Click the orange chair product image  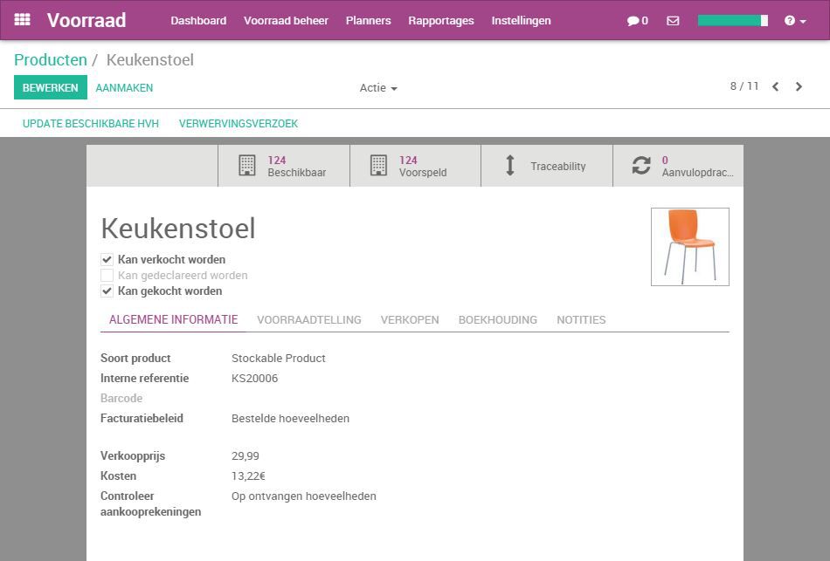[x=689, y=246]
